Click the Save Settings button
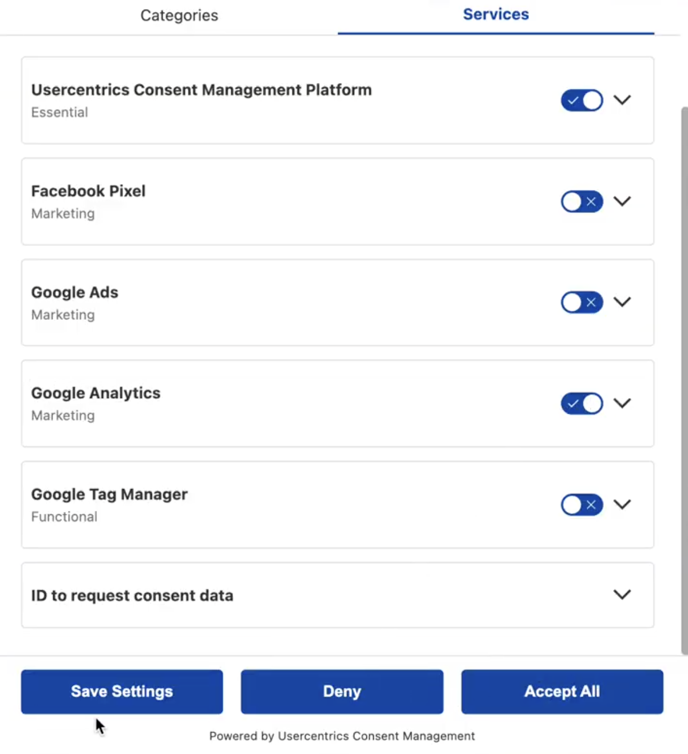 [x=122, y=692]
